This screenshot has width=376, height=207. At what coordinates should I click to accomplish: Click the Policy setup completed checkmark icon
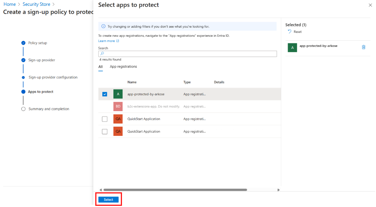point(23,43)
